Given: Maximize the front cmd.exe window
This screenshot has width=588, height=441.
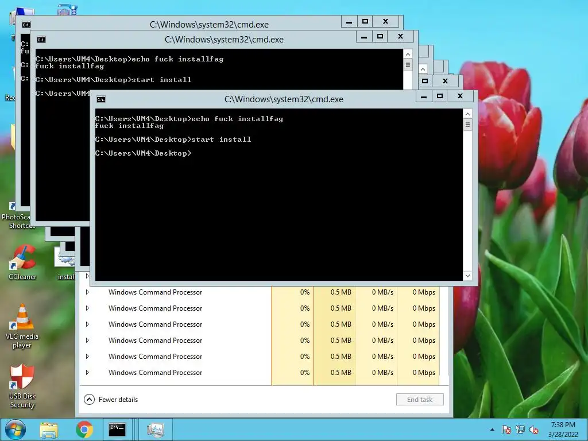Looking at the screenshot, I should (x=440, y=96).
